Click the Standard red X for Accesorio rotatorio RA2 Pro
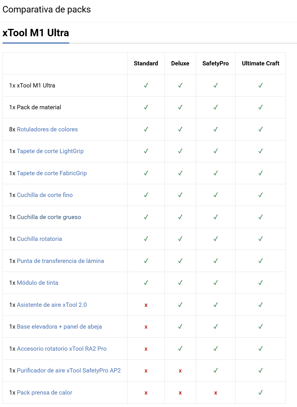Screen dimensions: 297x407 click(x=146, y=349)
